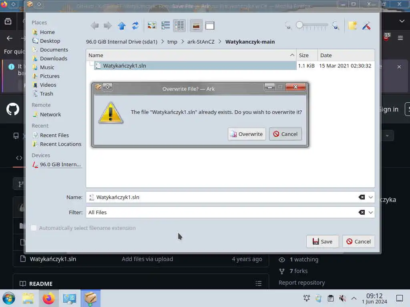Image resolution: width=410 pixels, height=307 pixels.
Task: Toggle the side preview panel
Action: (x=210, y=26)
